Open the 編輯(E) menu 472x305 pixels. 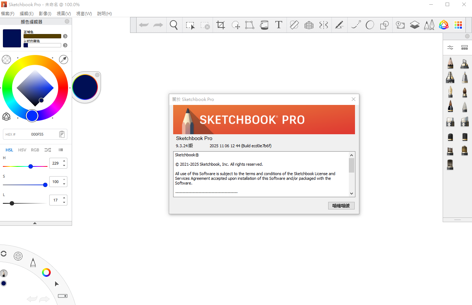(26, 14)
